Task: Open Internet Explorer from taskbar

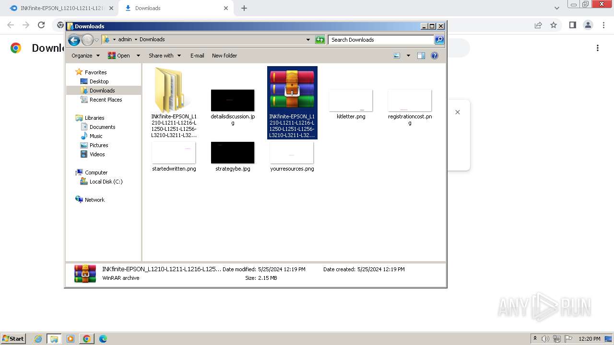Action: click(38, 339)
